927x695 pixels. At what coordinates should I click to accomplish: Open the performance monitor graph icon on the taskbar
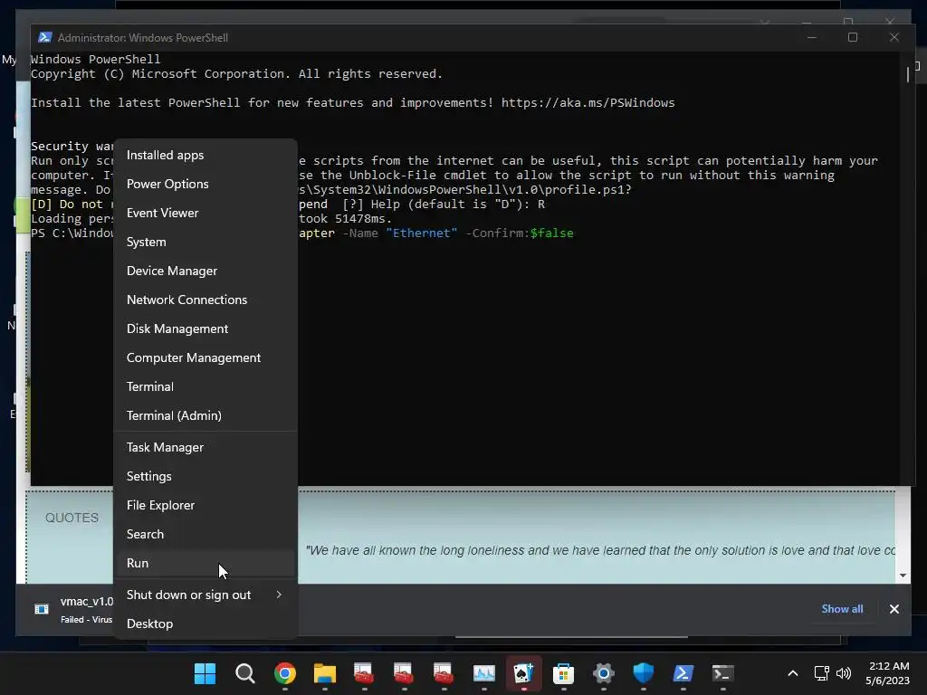click(483, 673)
